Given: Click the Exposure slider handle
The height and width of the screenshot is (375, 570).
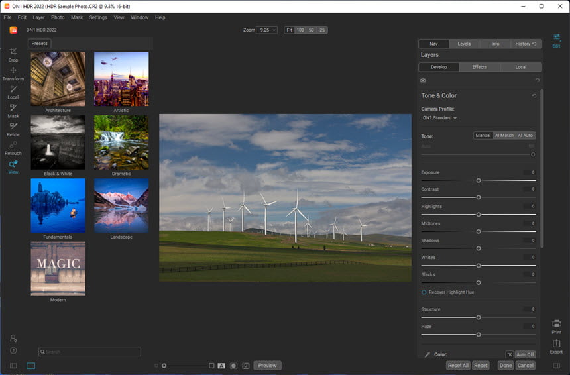Looking at the screenshot, I should click(479, 181).
